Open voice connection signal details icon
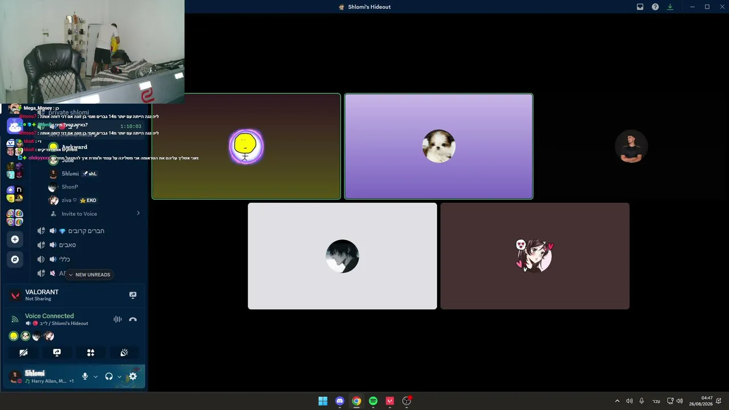 click(x=15, y=319)
